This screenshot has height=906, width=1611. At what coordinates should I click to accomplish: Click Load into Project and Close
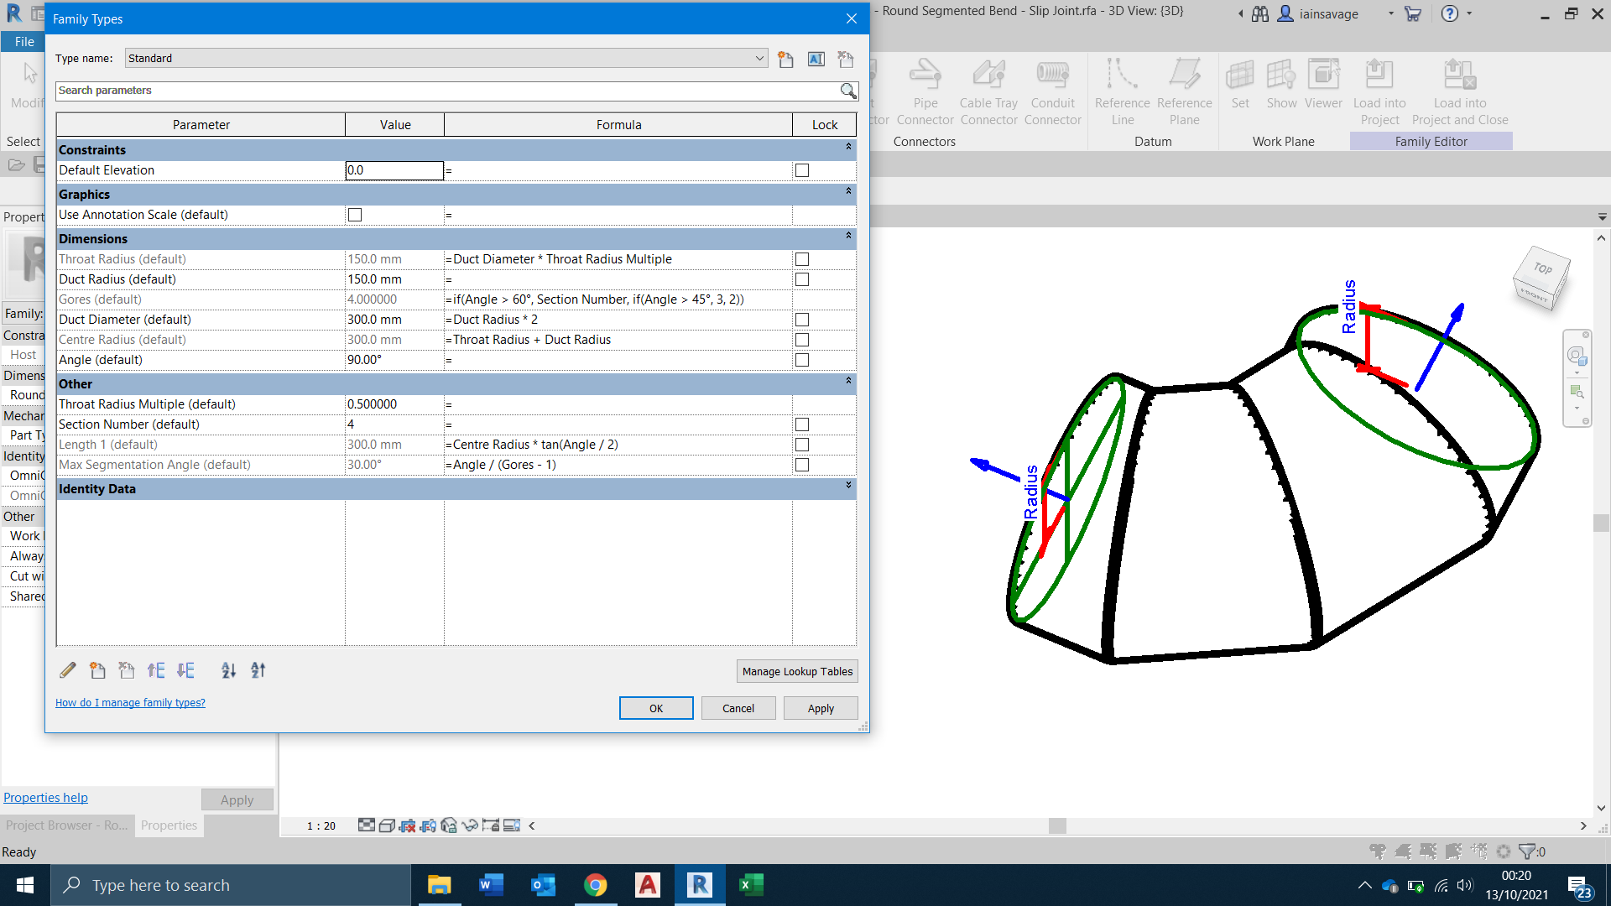click(1460, 91)
